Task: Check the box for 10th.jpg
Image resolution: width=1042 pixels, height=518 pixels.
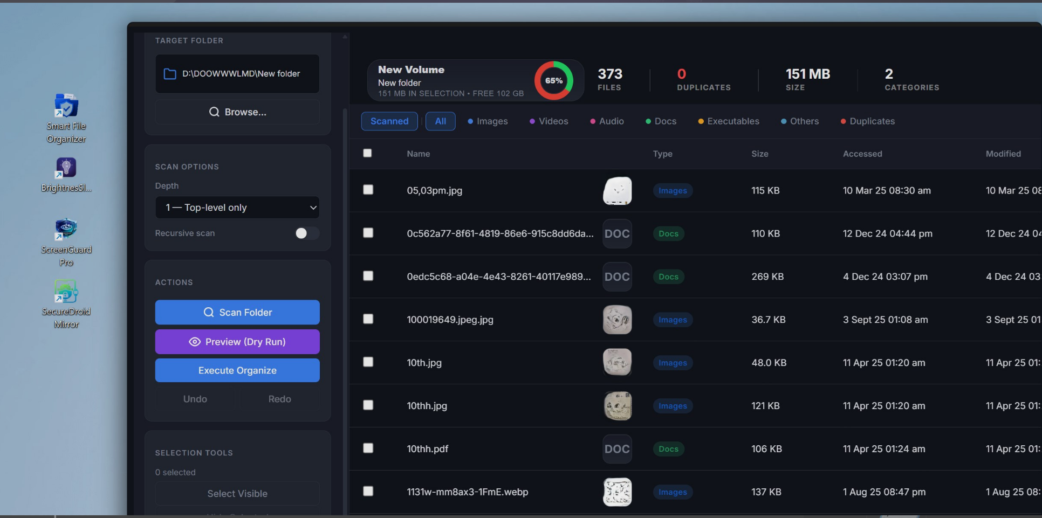Action: [368, 362]
